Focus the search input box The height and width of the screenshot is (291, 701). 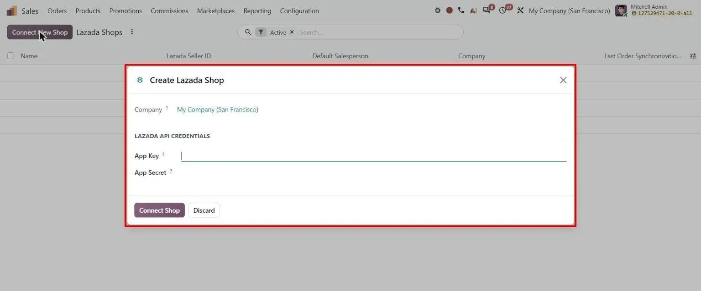[x=379, y=32]
